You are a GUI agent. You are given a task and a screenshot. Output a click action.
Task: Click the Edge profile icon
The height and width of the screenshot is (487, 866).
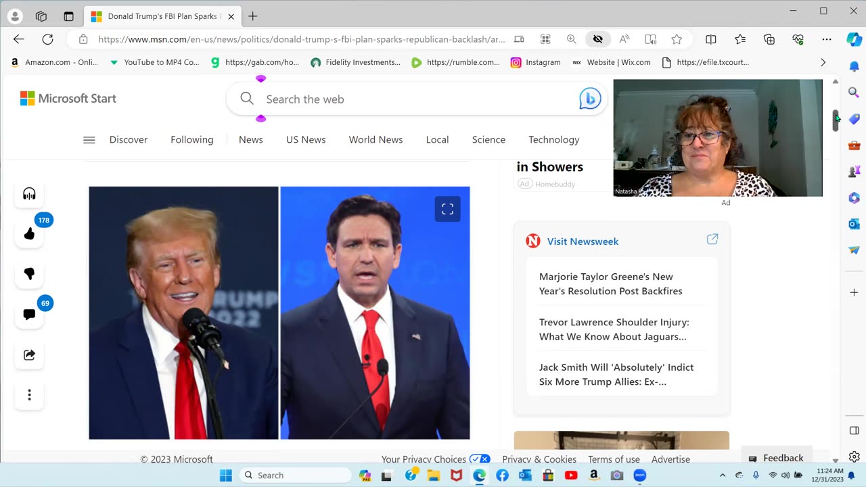tap(15, 16)
